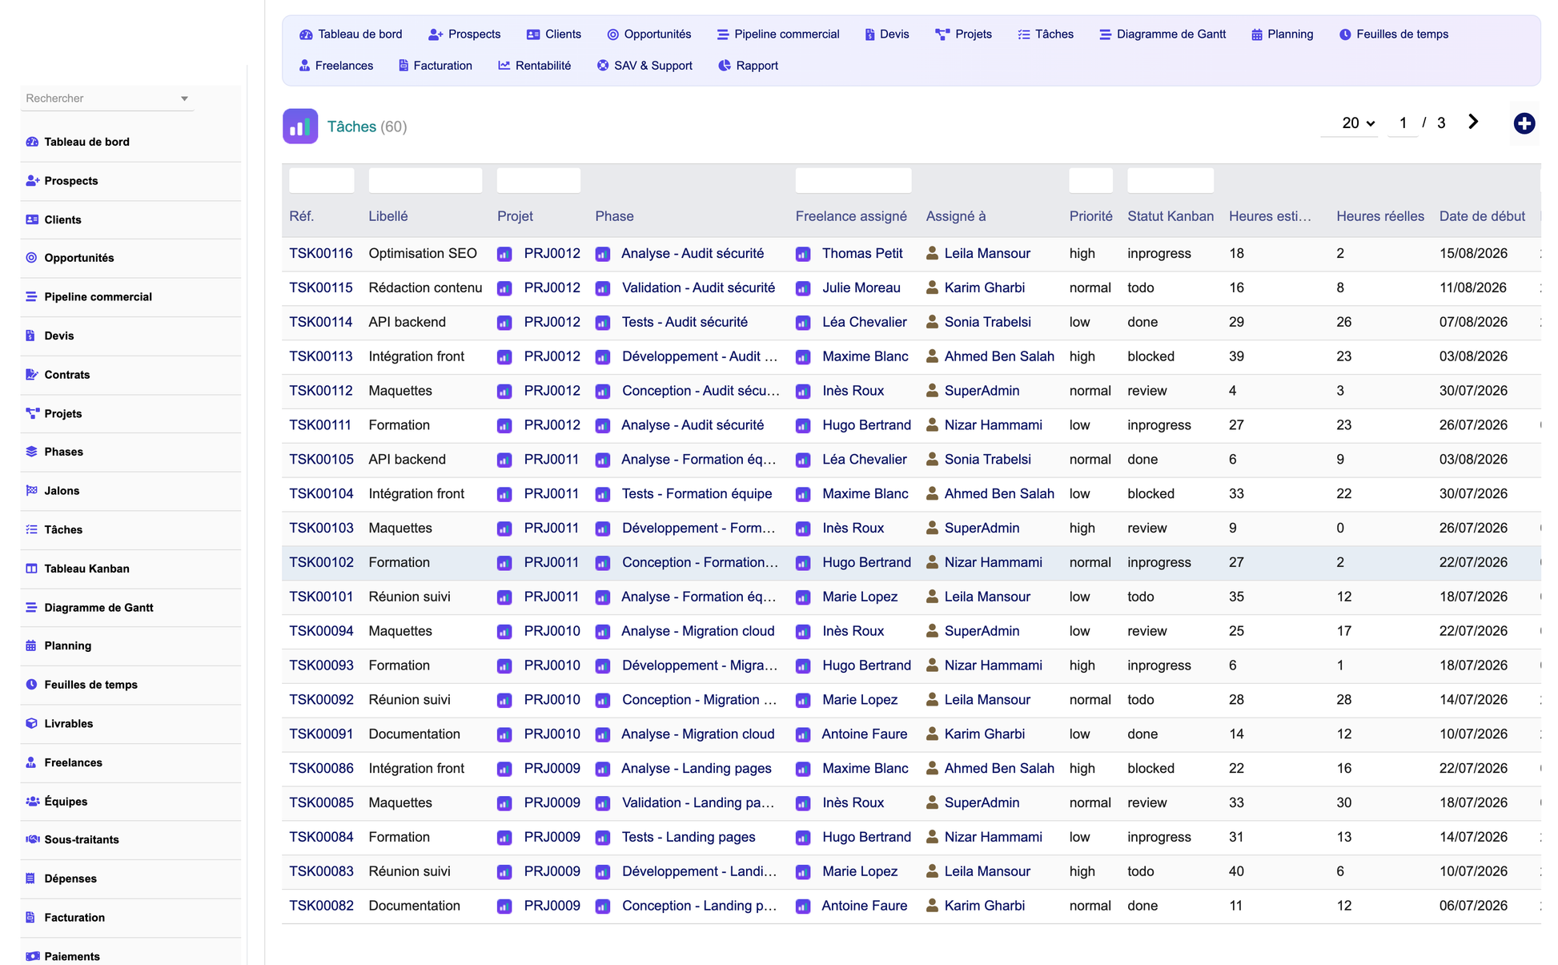Click the Livrables box icon in sidebar
Screen dimensions: 1558x965
(x=32, y=723)
